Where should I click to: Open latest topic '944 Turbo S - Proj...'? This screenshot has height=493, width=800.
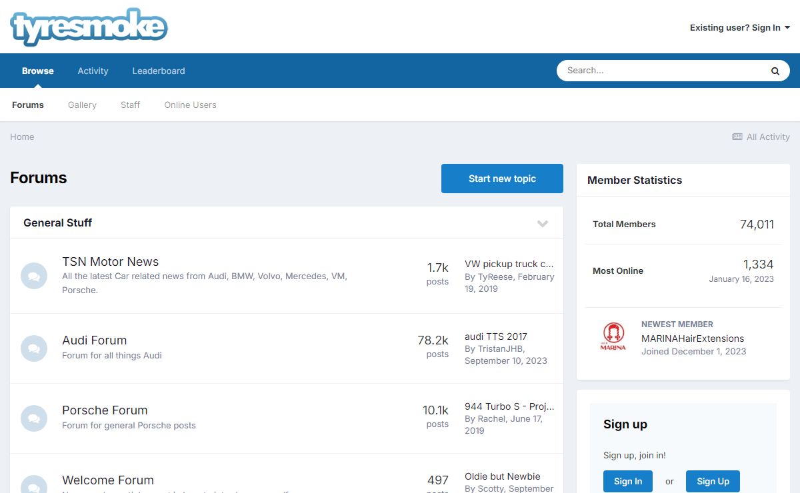click(509, 406)
